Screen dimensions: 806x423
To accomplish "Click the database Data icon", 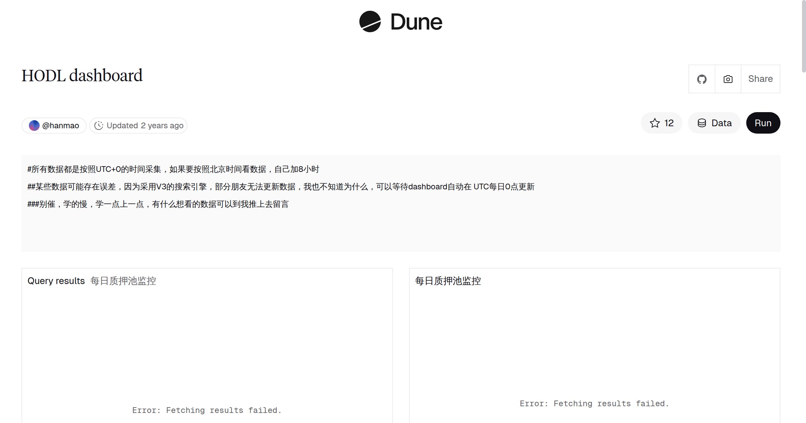I will (702, 123).
